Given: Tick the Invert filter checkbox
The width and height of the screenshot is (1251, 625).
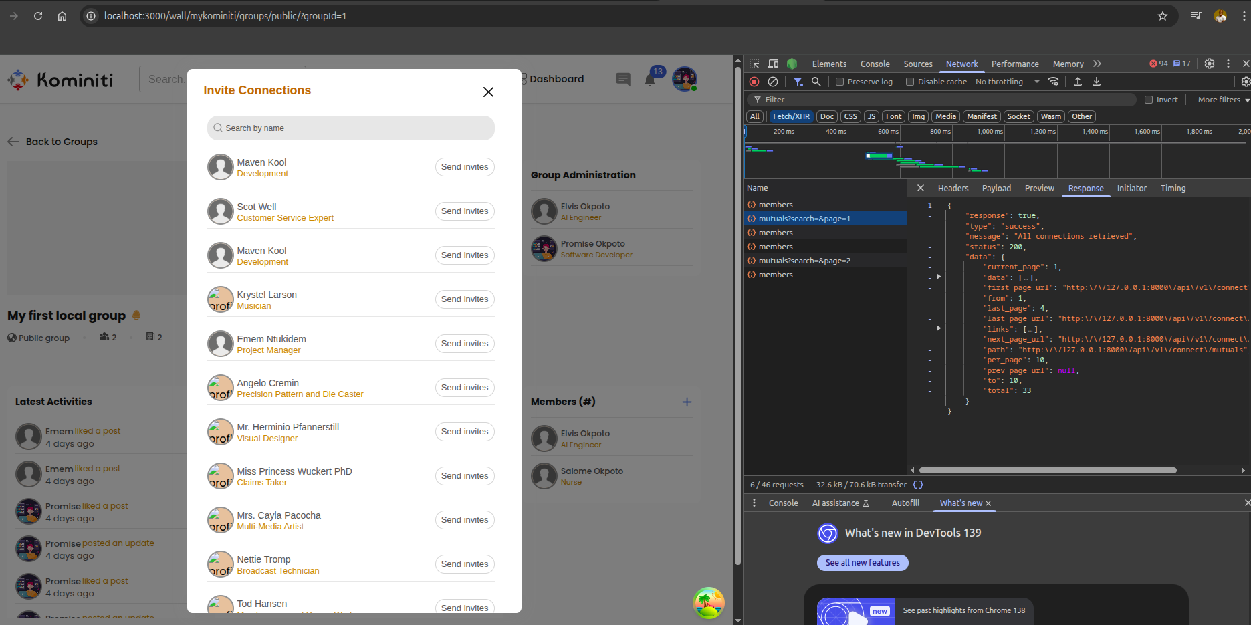Looking at the screenshot, I should pos(1149,100).
